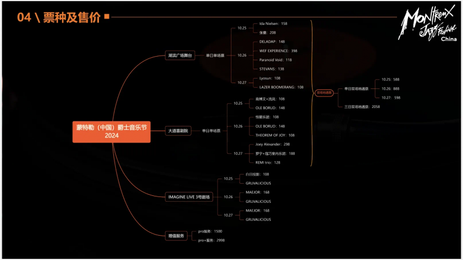Click 单日单场票 next to 大道喜剧院
The image size is (463, 260).
pos(211,131)
